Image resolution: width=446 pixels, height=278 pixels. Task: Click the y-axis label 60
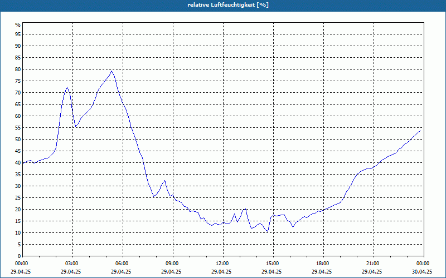point(18,116)
